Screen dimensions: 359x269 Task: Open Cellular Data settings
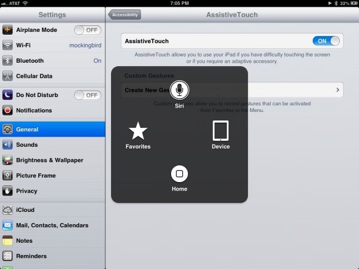pos(52,76)
